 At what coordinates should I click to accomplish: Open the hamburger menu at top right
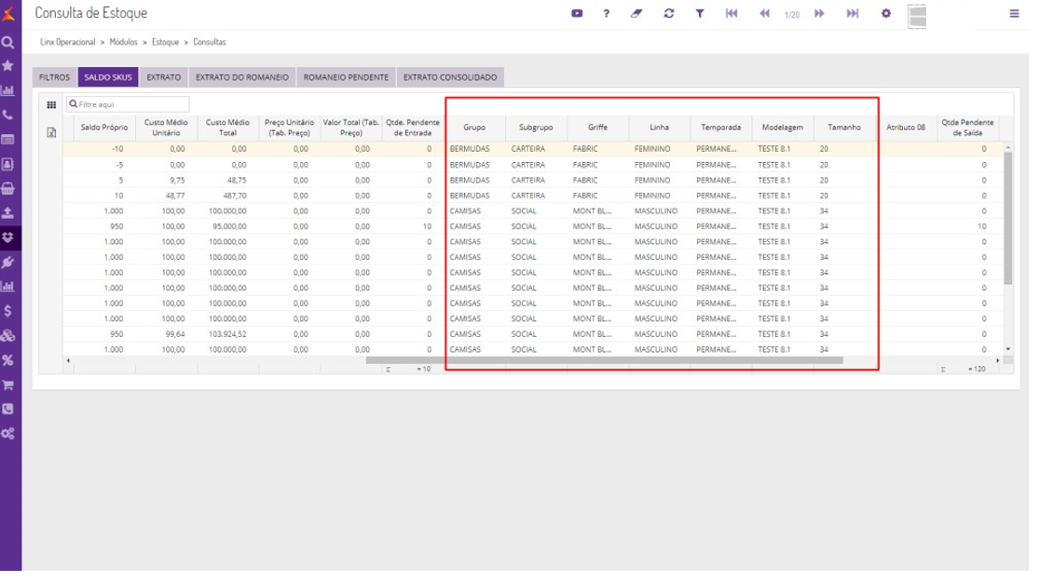click(1014, 14)
